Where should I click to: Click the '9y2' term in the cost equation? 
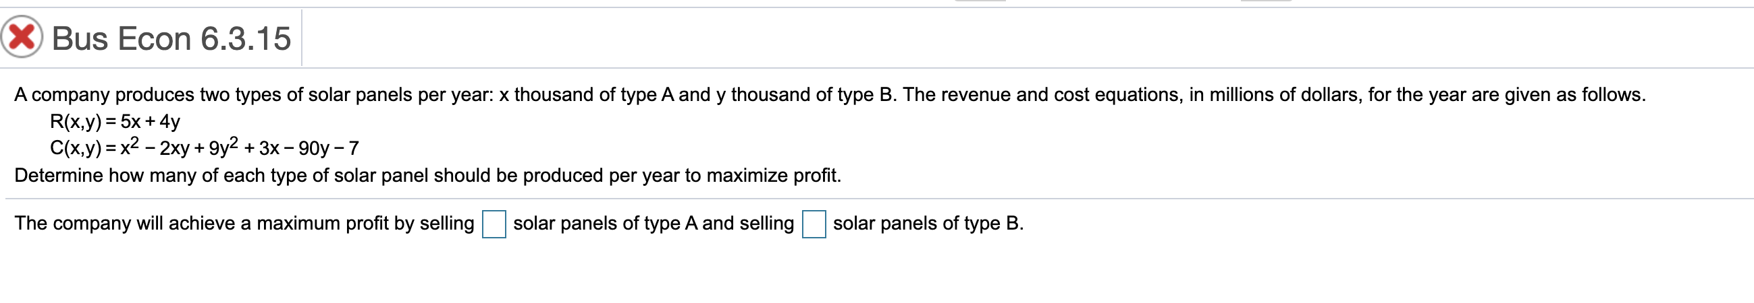(223, 147)
